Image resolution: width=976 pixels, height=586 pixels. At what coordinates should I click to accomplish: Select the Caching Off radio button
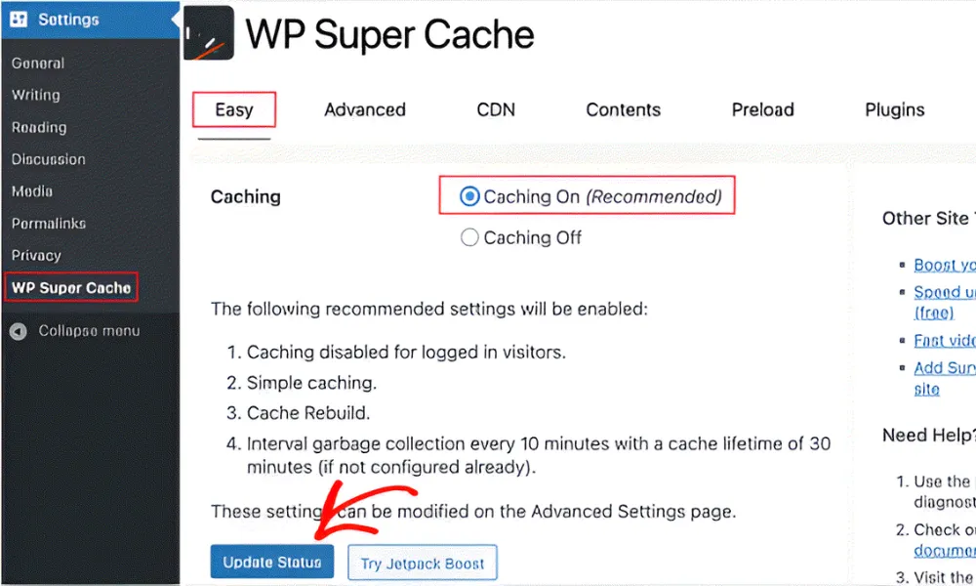tap(469, 237)
